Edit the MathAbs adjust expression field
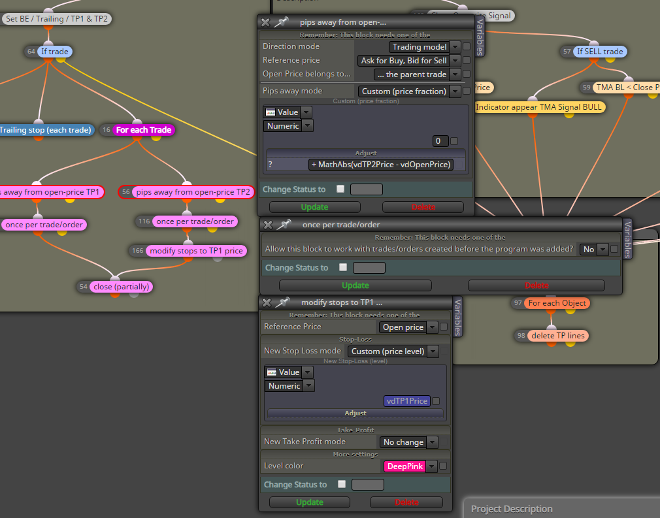Viewport: 660px width, 518px height. 380,165
